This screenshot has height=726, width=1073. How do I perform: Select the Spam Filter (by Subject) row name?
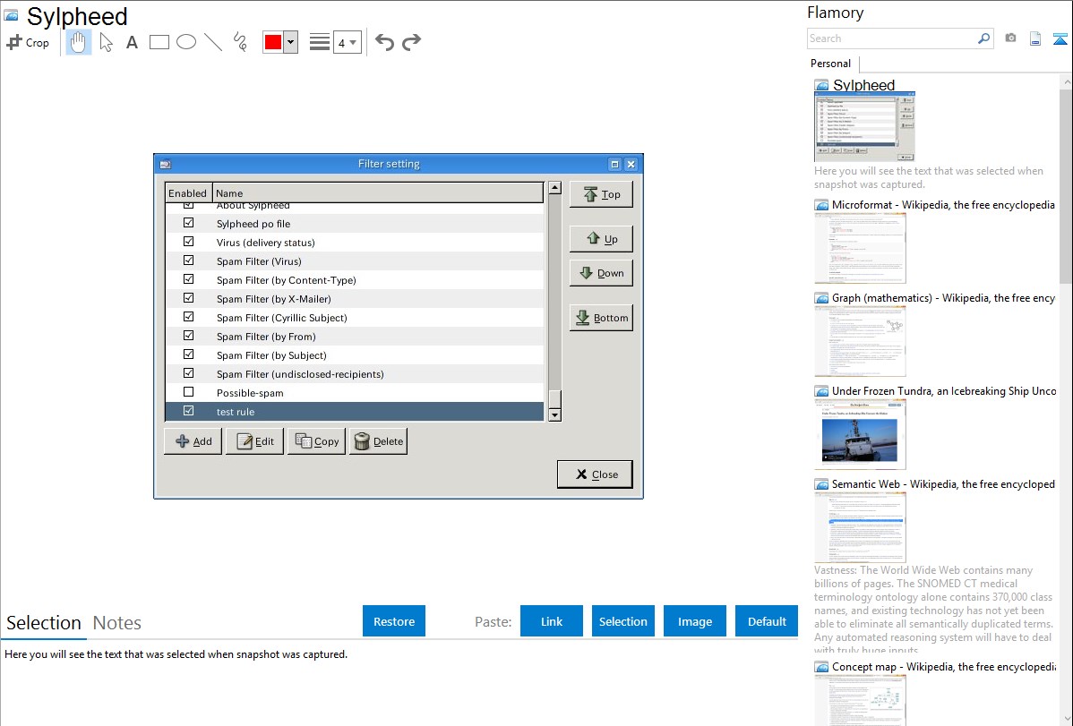pyautogui.click(x=271, y=355)
